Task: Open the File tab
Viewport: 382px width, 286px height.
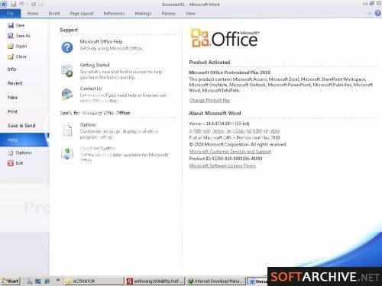Action: [x=11, y=14]
